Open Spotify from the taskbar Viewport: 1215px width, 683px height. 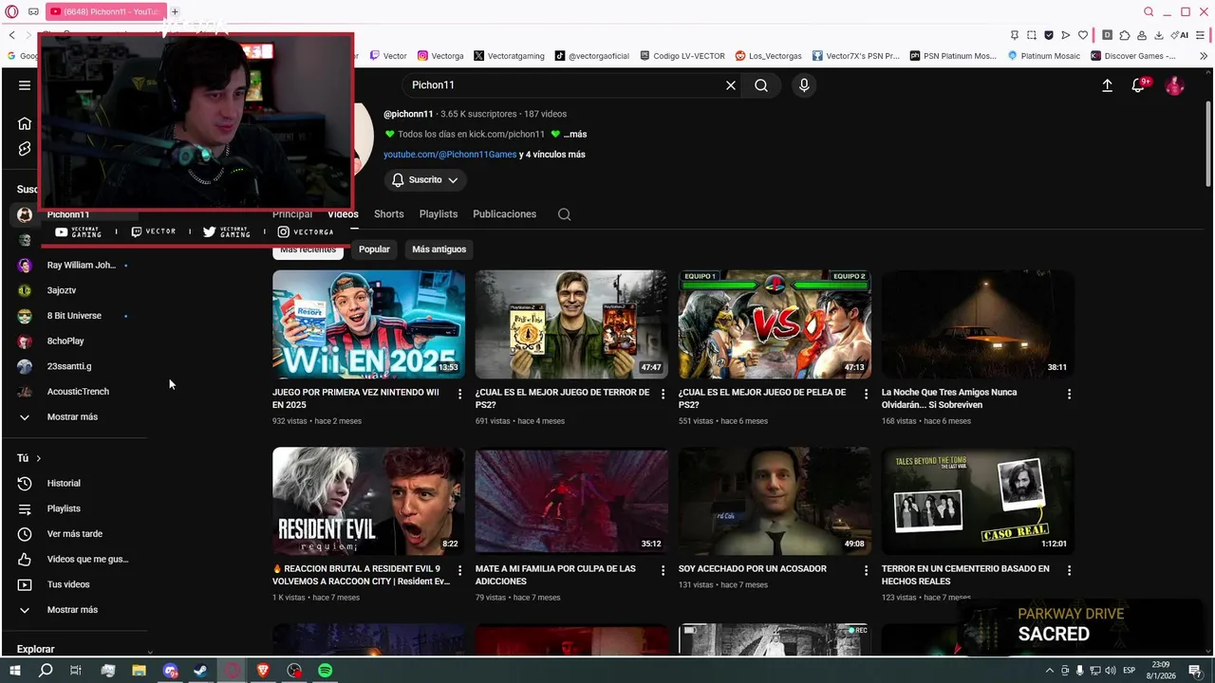pos(326,671)
